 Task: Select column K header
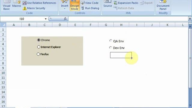(x=167, y=25)
